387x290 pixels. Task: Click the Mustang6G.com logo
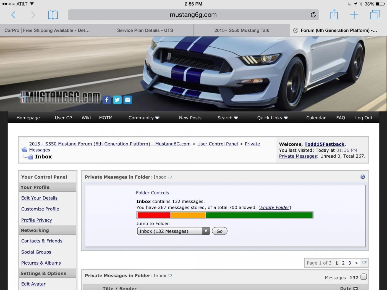tap(60, 97)
